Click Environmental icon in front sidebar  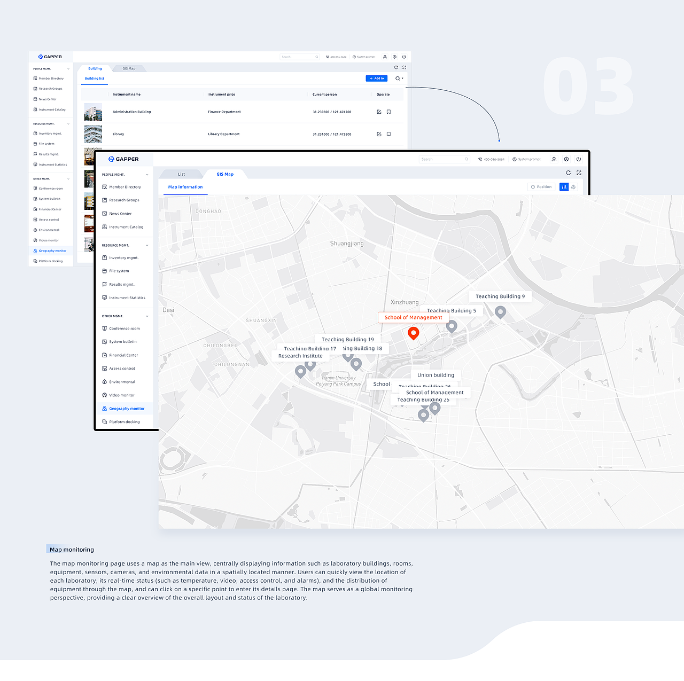[105, 382]
